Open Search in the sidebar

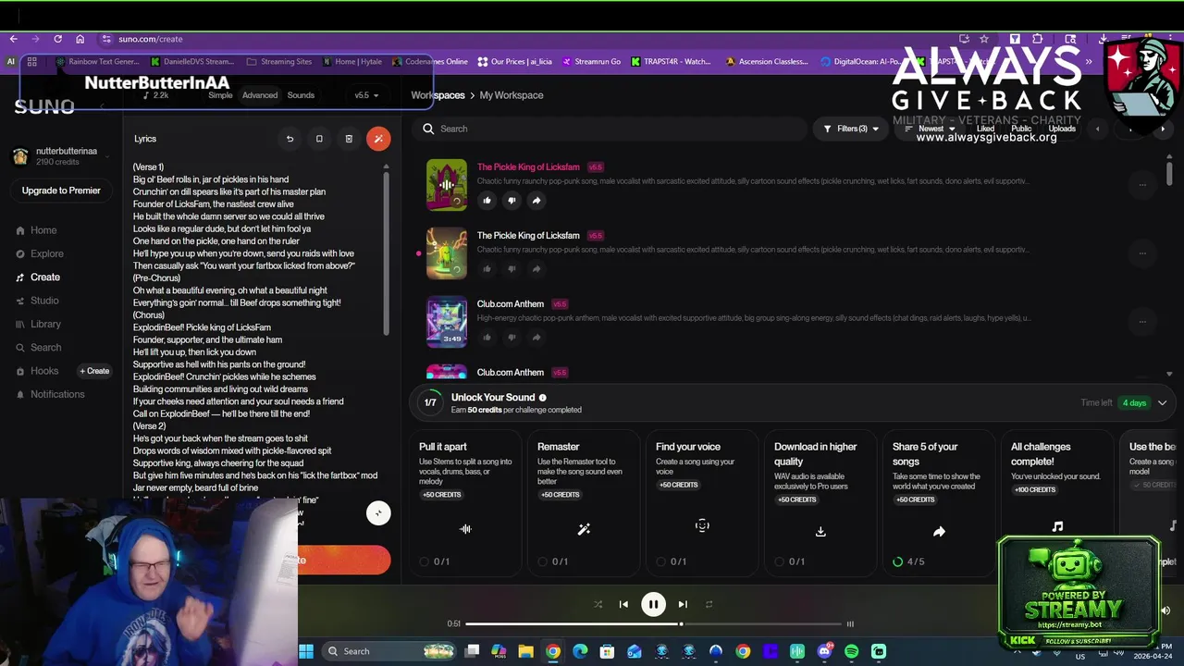tap(45, 348)
